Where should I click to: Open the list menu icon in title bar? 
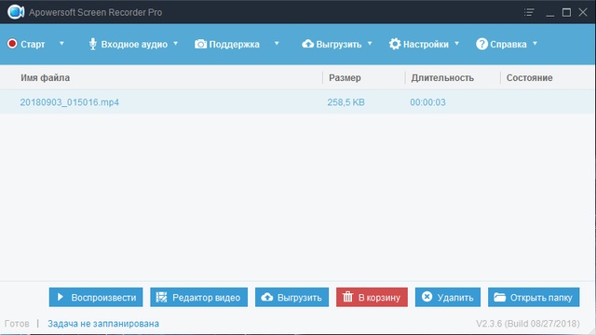coord(529,12)
